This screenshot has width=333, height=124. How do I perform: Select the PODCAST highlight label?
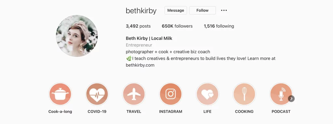point(281,111)
